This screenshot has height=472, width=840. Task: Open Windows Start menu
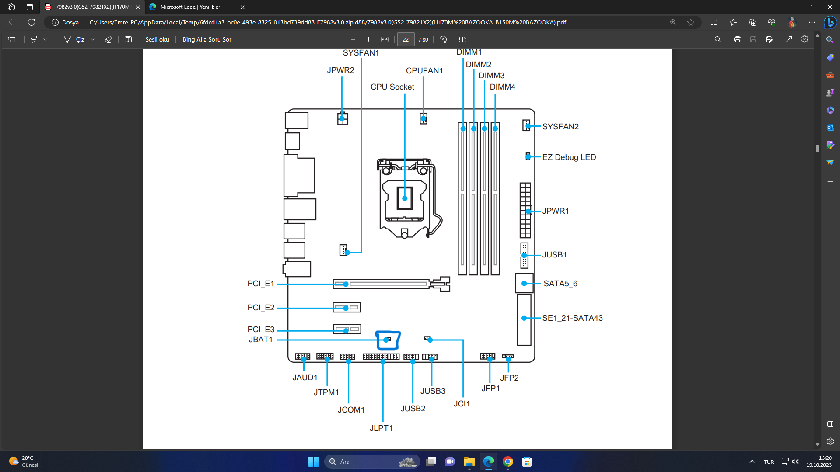coord(313,462)
